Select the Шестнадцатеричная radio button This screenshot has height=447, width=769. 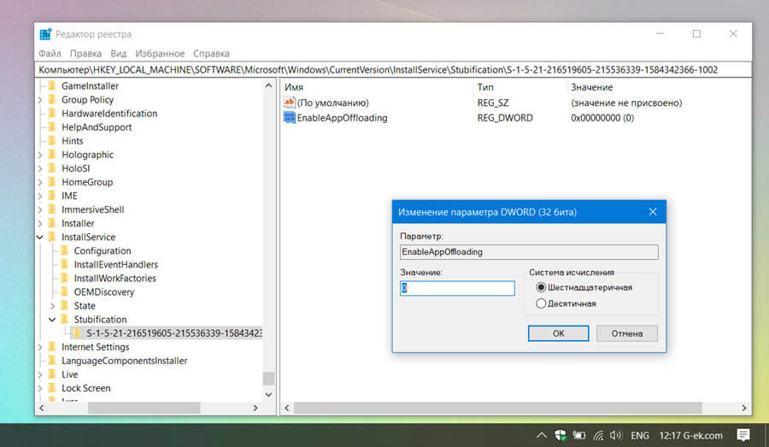coord(541,287)
